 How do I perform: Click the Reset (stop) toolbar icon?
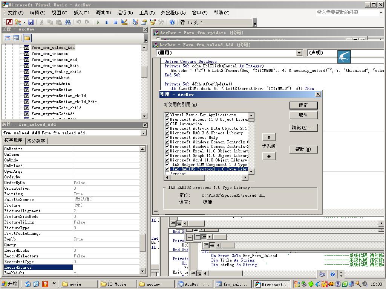[x=115, y=22]
